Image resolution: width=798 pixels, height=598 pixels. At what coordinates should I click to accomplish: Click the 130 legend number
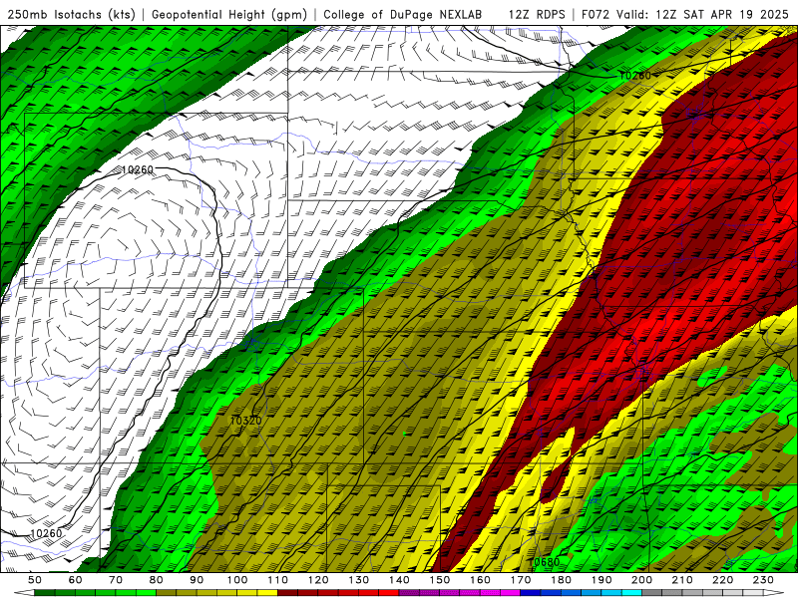pos(359,580)
